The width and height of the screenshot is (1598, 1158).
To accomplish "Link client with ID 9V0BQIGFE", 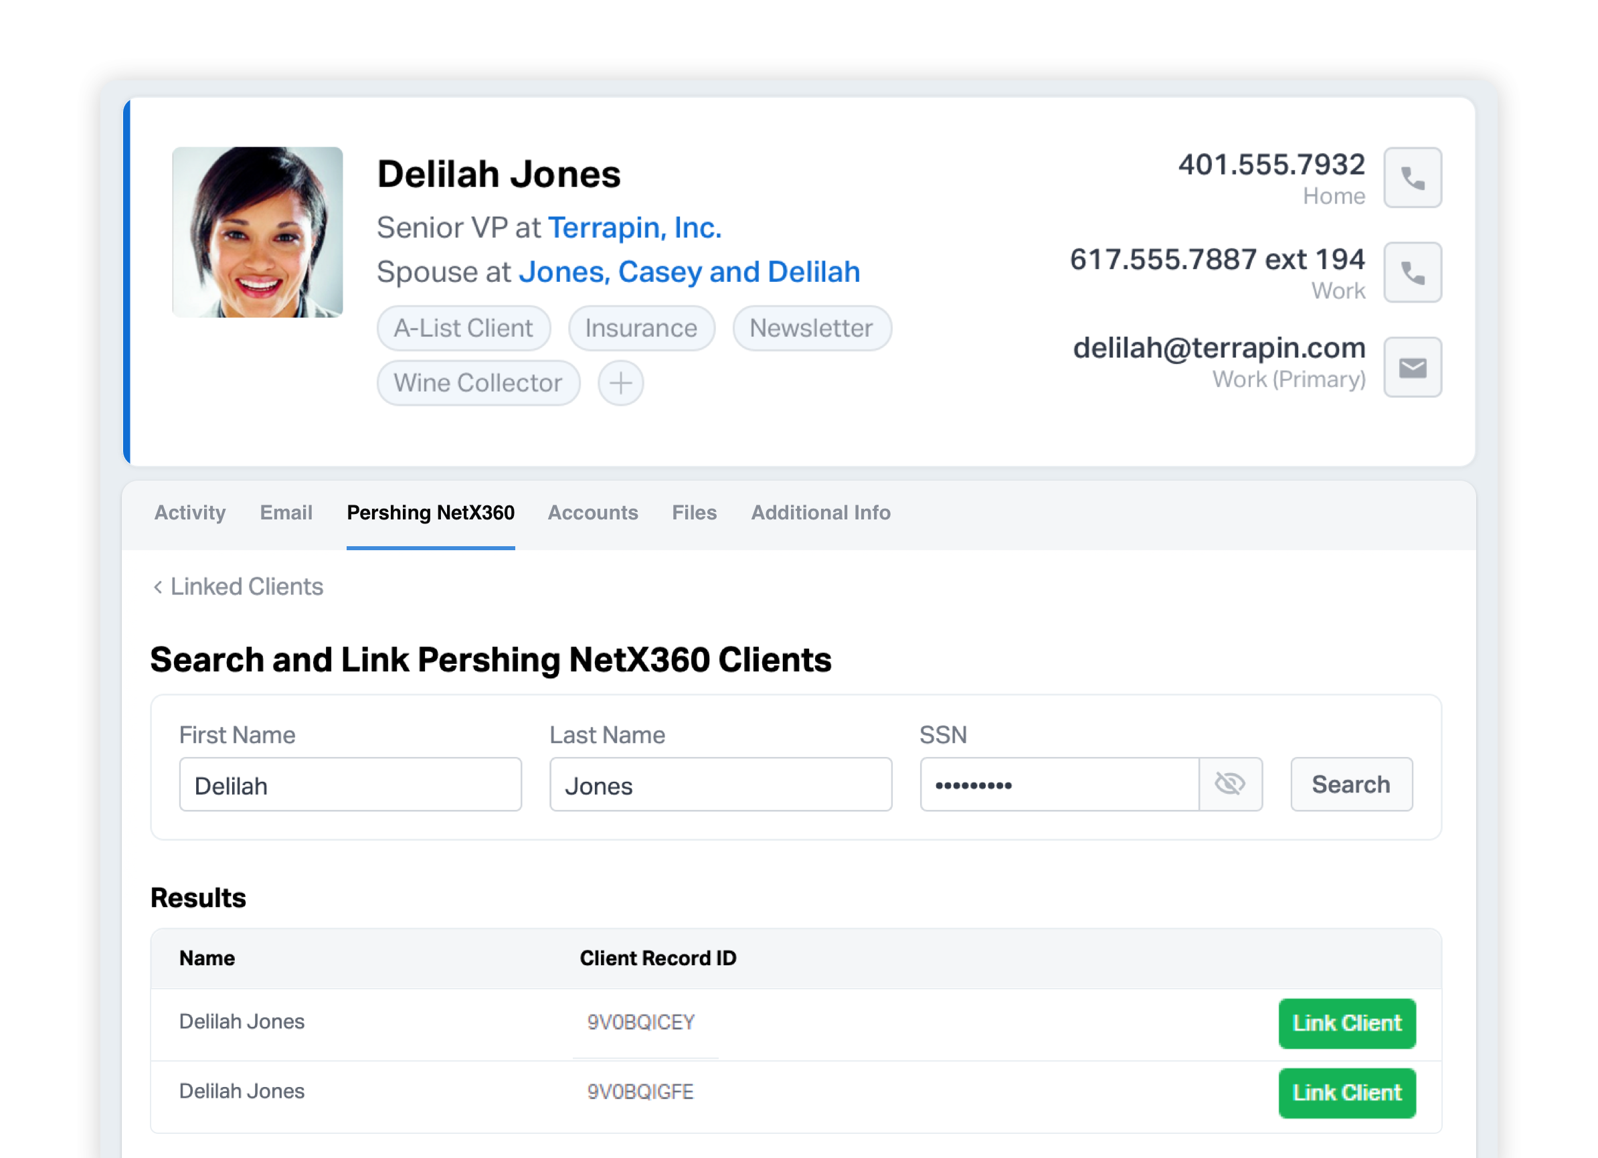I will pyautogui.click(x=1346, y=1092).
